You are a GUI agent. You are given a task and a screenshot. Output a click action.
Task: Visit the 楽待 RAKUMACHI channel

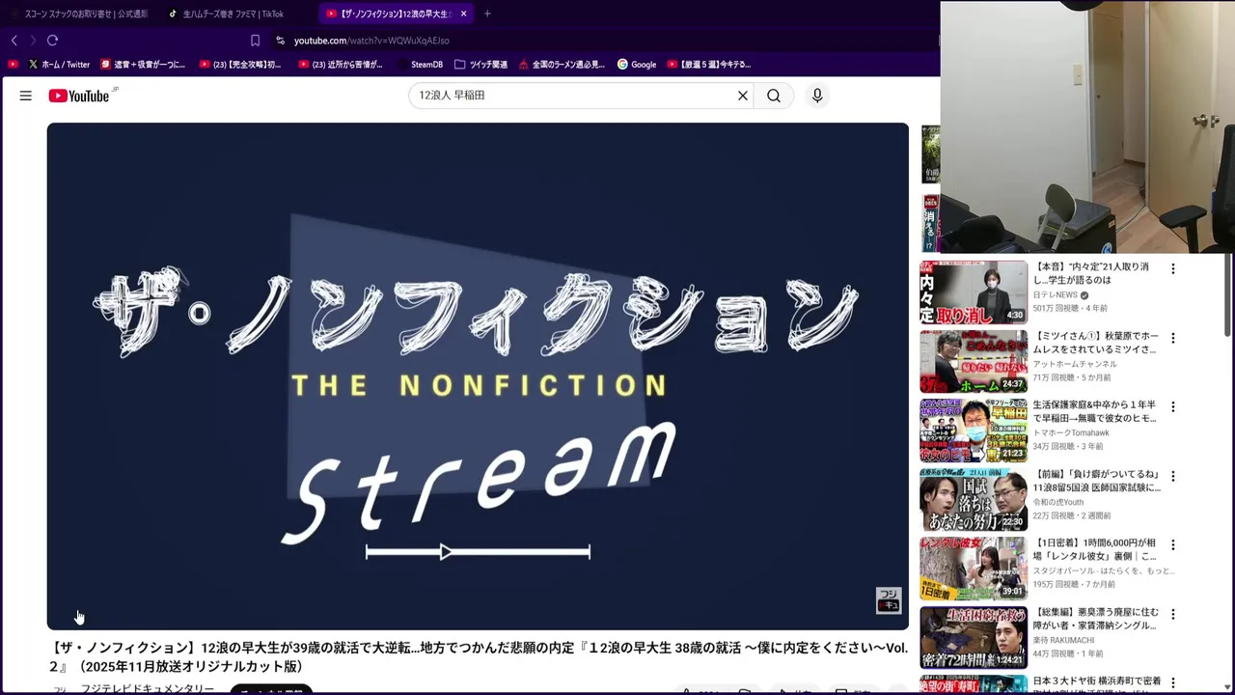pyautogui.click(x=1063, y=640)
